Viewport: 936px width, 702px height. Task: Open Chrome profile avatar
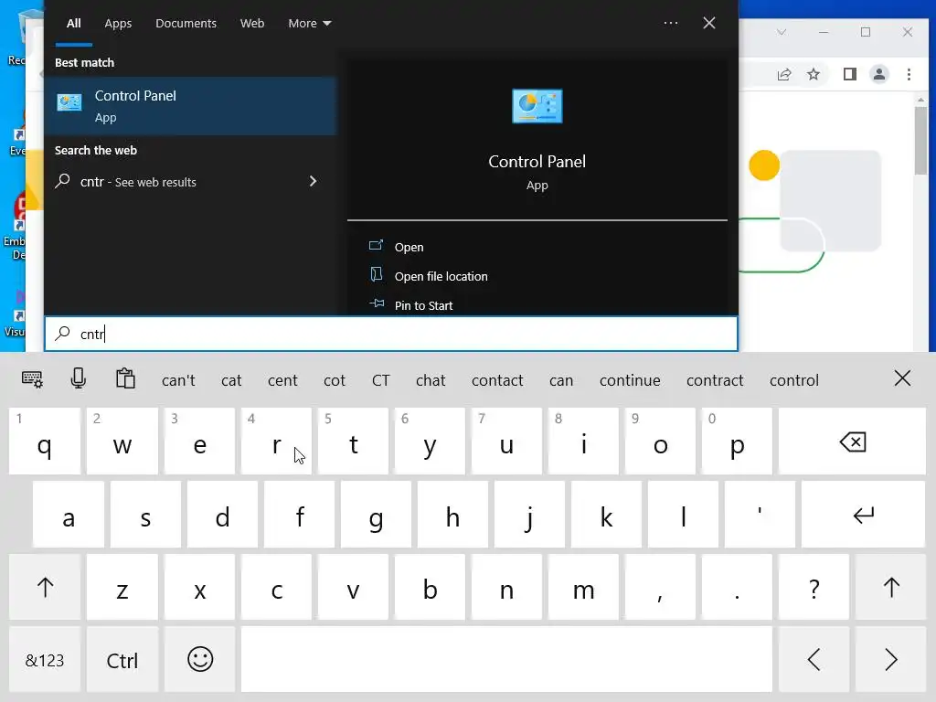(x=879, y=74)
